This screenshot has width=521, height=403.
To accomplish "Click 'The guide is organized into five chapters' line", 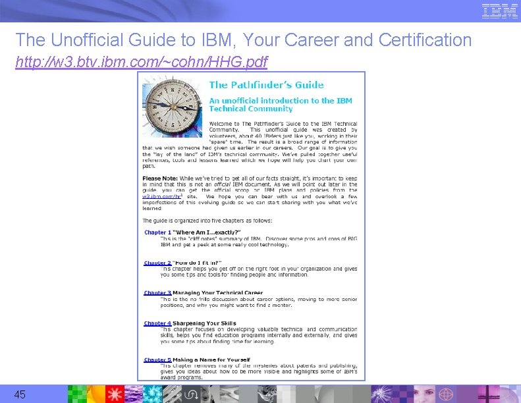I will point(207,221).
